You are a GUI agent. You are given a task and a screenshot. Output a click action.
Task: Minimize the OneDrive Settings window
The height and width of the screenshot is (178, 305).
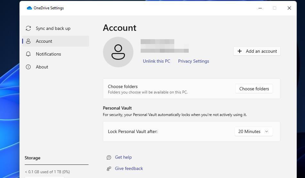(260, 8)
